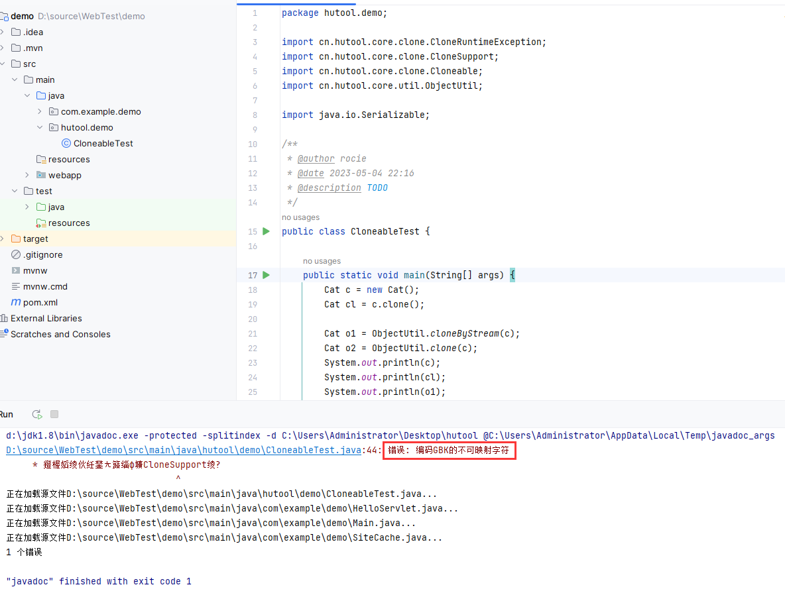Viewport: 785px width, 597px height.
Task: Collapse the src folder
Action: click(1, 64)
